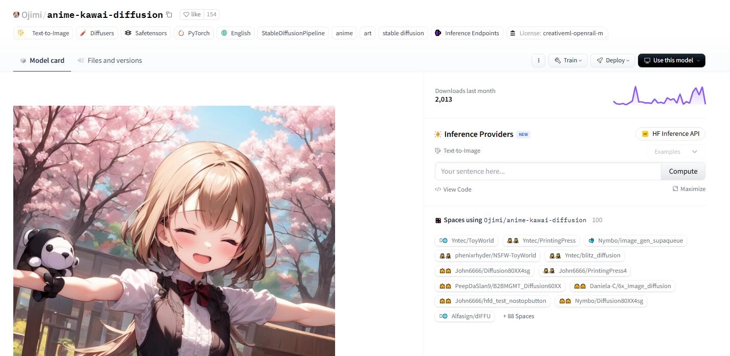Select the Safetensors tag

tap(146, 33)
